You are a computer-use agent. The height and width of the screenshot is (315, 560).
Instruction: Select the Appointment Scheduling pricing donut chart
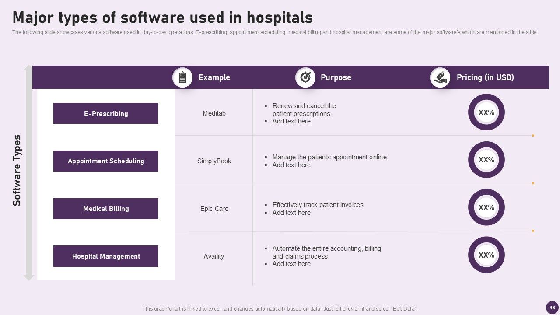(486, 160)
